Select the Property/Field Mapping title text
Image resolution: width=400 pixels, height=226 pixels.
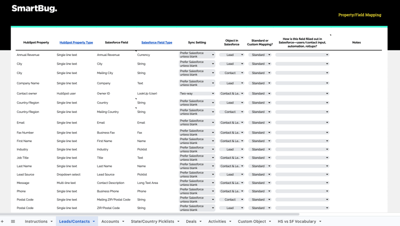point(359,15)
